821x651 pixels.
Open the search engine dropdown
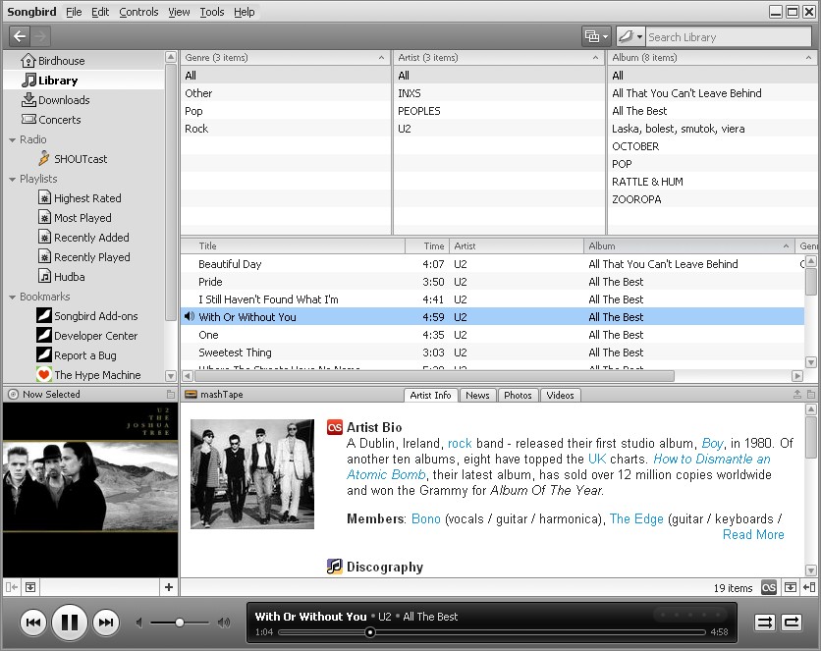coord(630,36)
